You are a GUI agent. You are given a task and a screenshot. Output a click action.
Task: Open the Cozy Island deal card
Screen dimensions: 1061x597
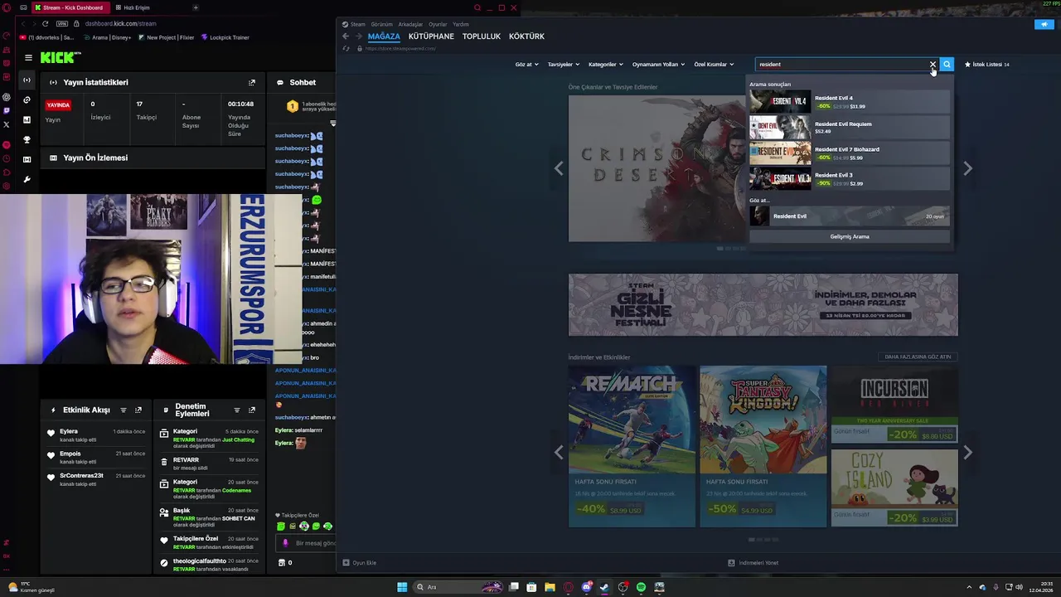pyautogui.click(x=894, y=488)
